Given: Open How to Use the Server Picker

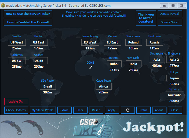Looking at the screenshot, I should point(28,14).
